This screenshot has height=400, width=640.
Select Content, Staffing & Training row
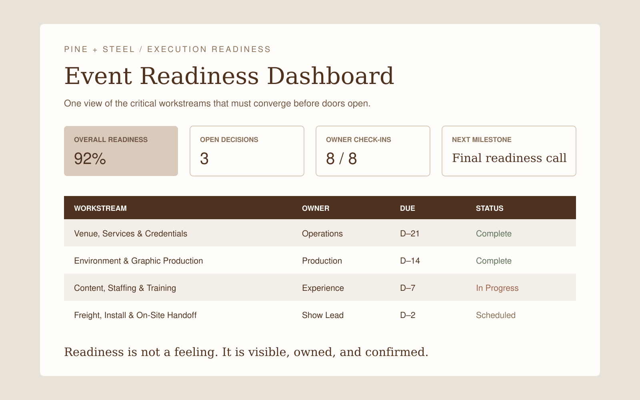tap(320, 288)
